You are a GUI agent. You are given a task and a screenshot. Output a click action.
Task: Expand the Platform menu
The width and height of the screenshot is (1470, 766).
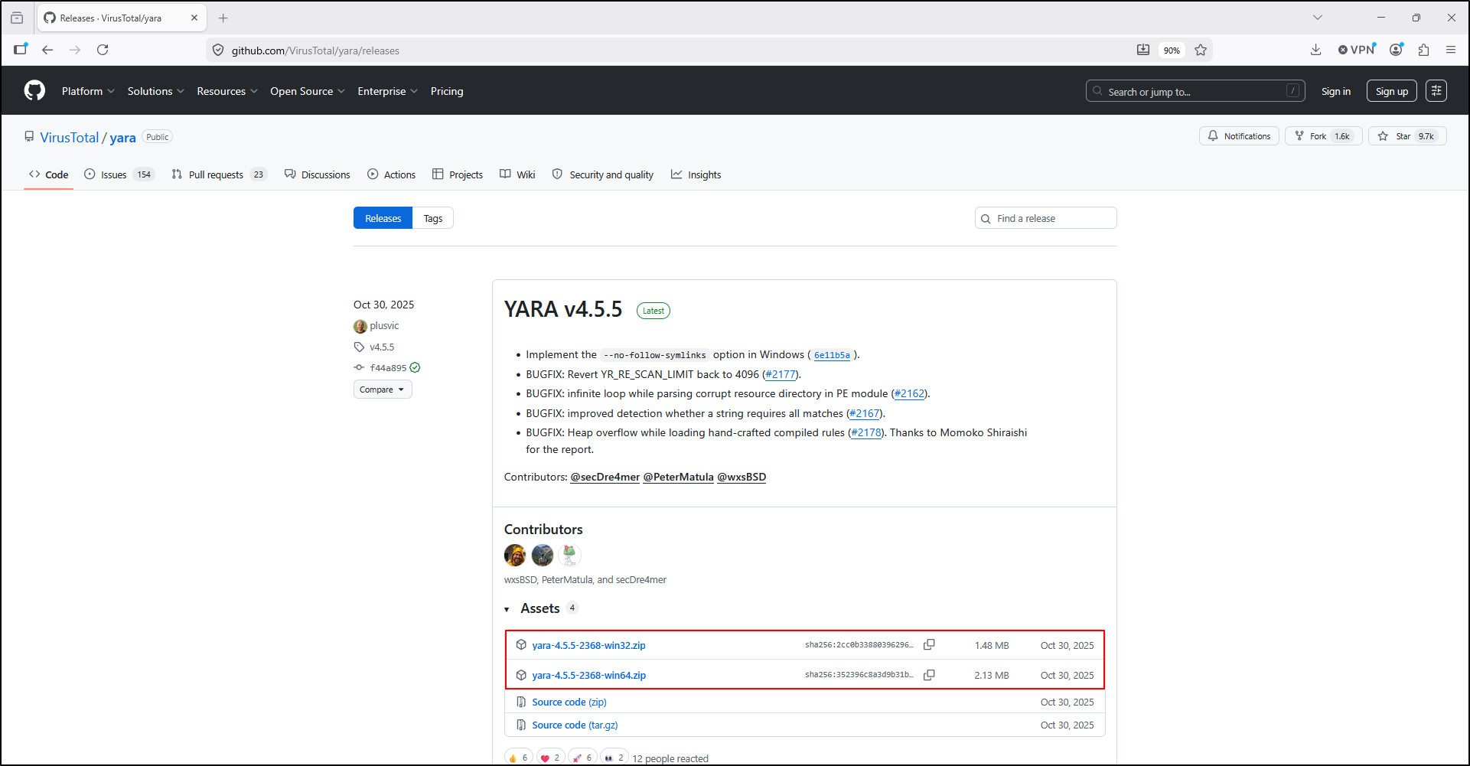coord(88,91)
